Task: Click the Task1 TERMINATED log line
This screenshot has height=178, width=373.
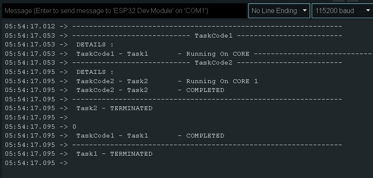Action: tap(114, 154)
